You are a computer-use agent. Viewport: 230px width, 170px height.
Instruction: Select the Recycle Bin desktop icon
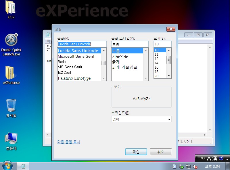[x=11, y=108]
